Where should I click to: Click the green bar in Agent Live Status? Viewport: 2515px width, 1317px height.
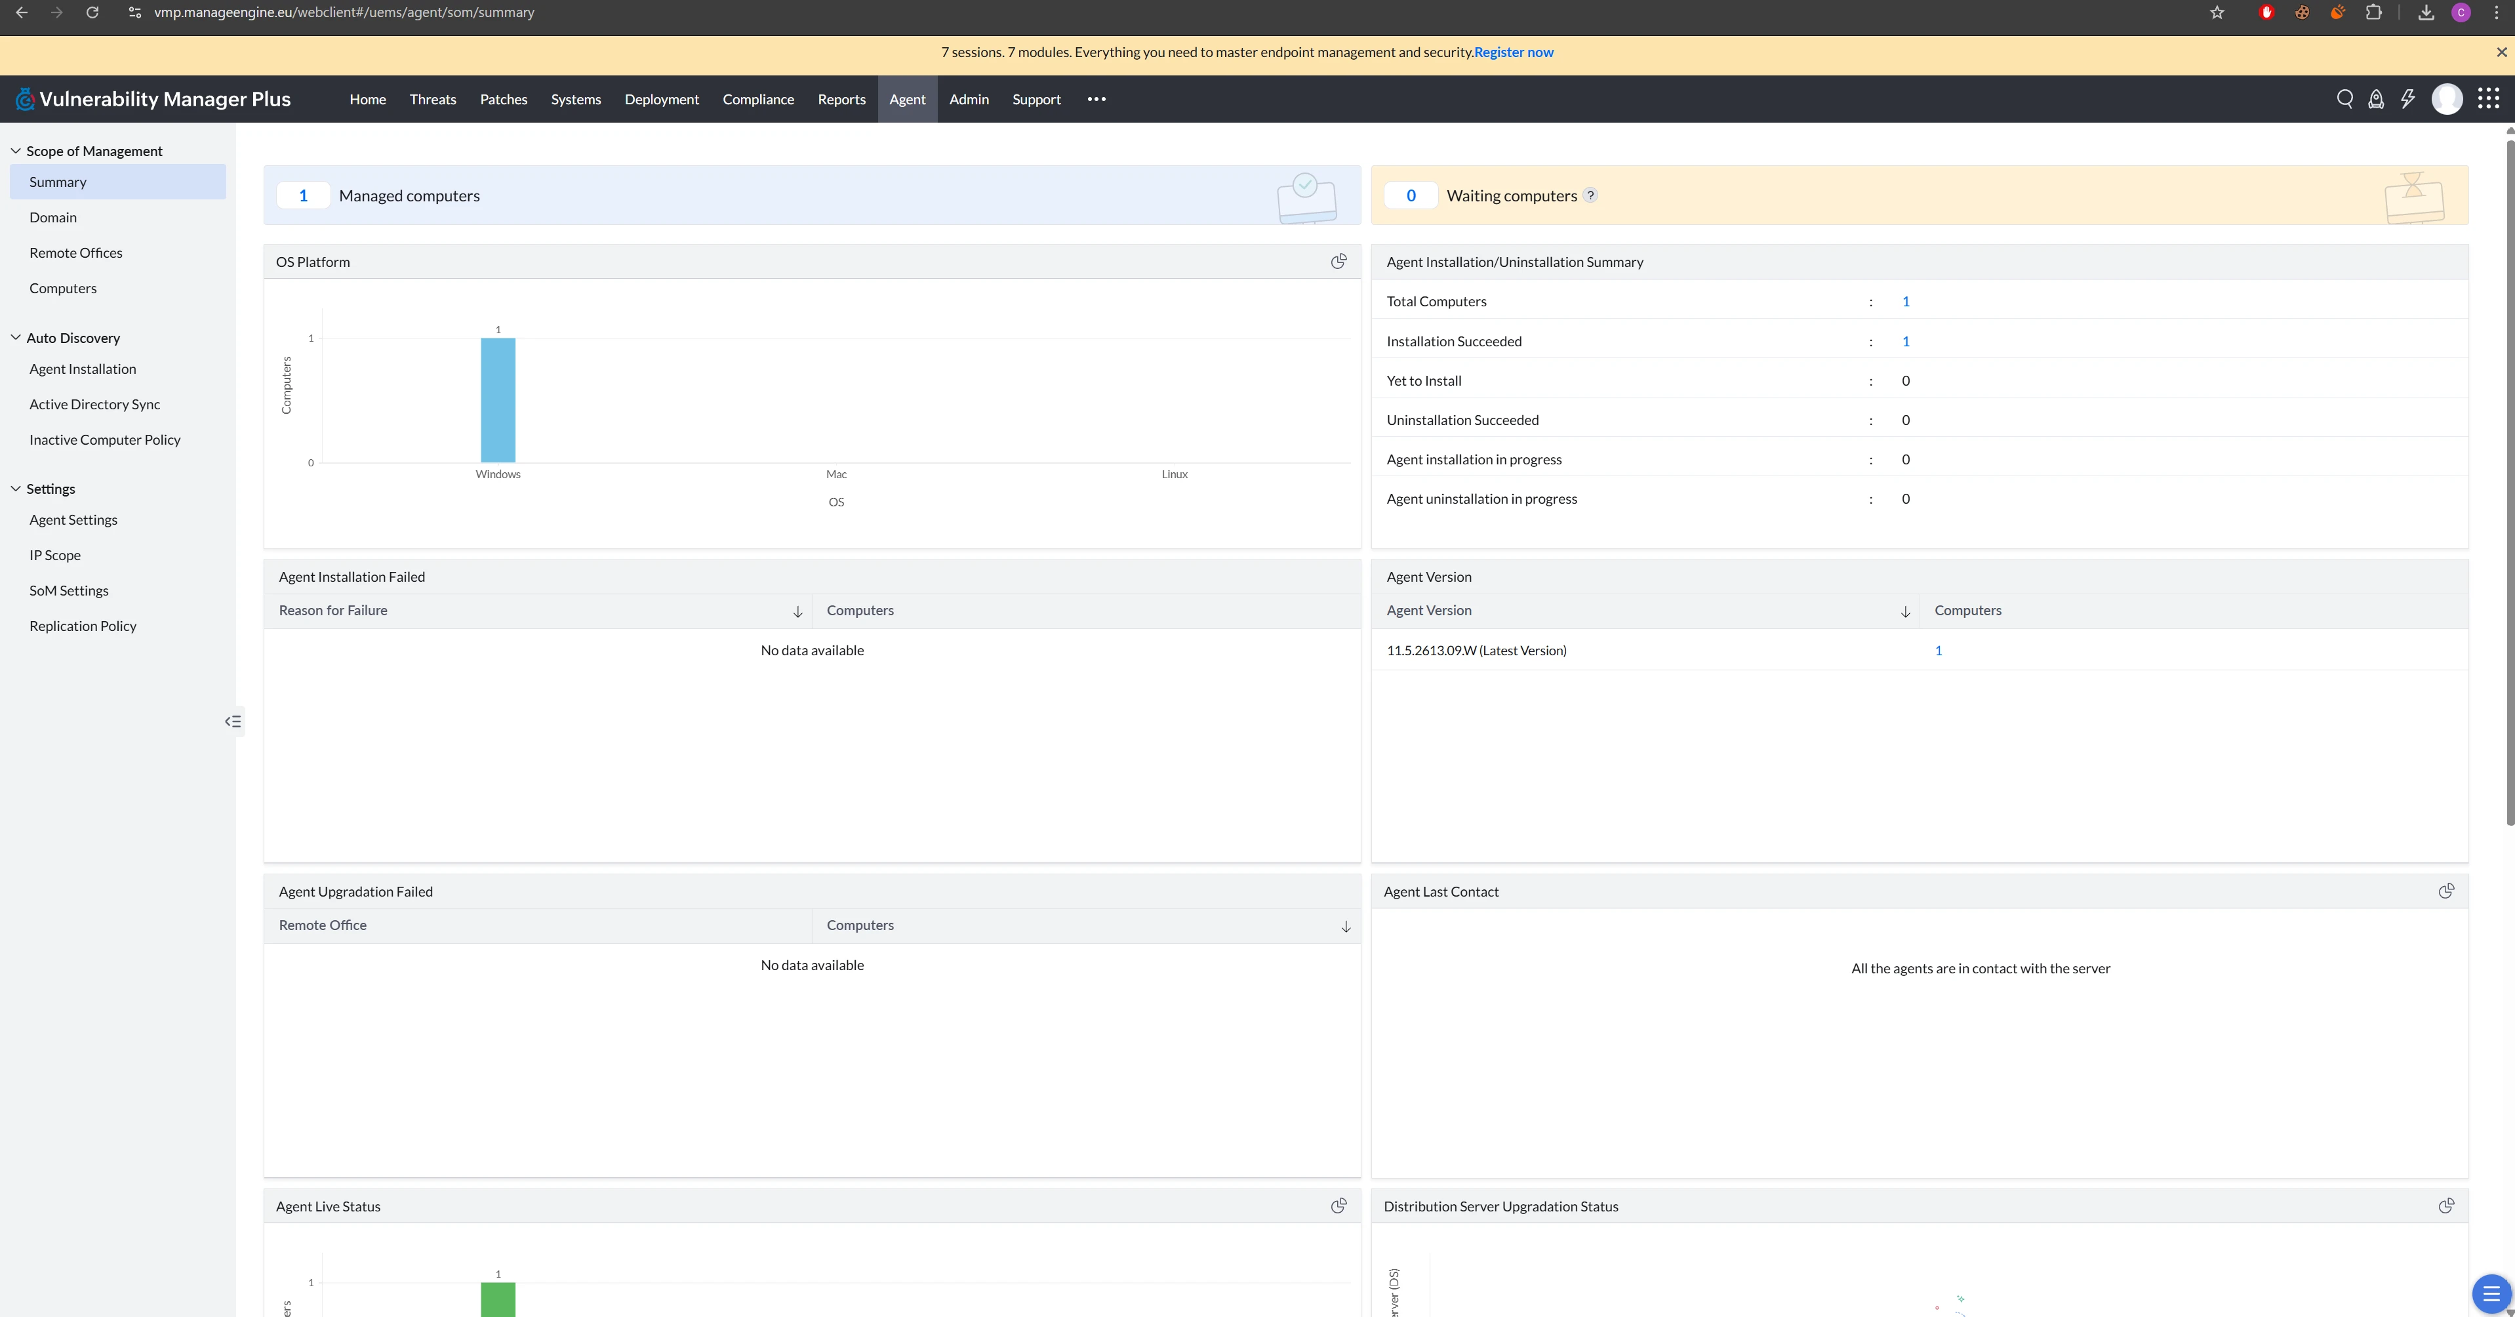pos(498,1299)
